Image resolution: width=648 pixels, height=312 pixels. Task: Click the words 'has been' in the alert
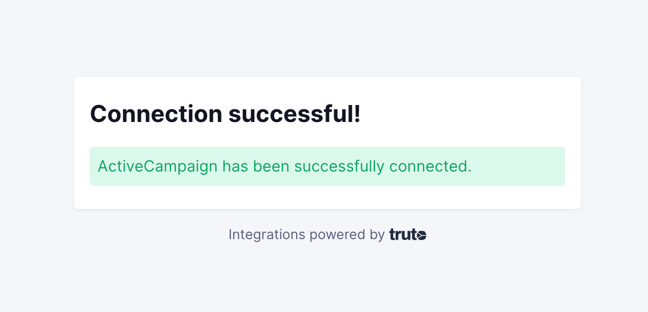pos(256,166)
